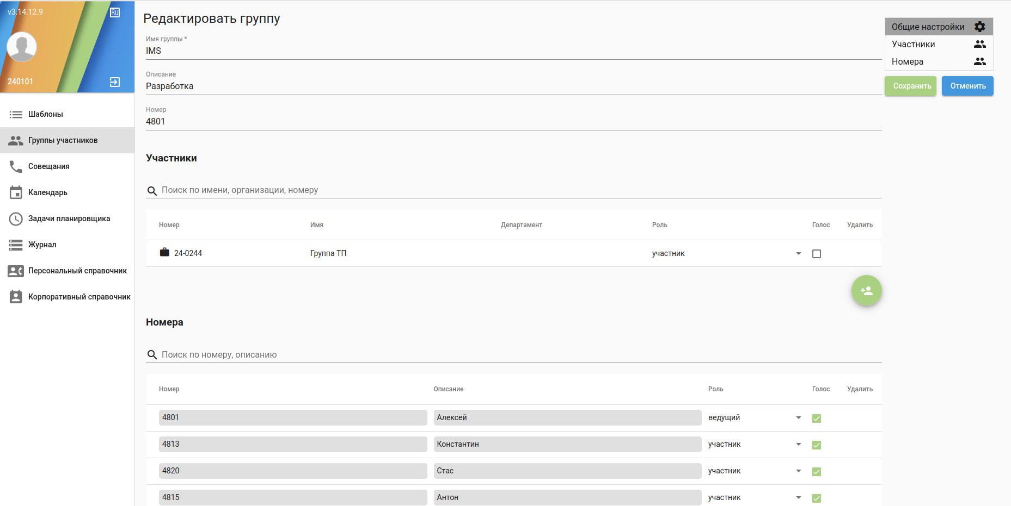Click the clock icon for Задачи планировщика

tap(16, 218)
